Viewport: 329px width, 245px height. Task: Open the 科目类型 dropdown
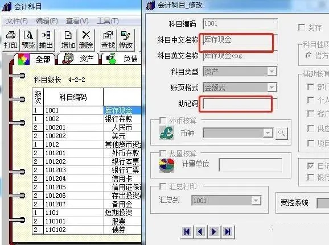(272, 72)
